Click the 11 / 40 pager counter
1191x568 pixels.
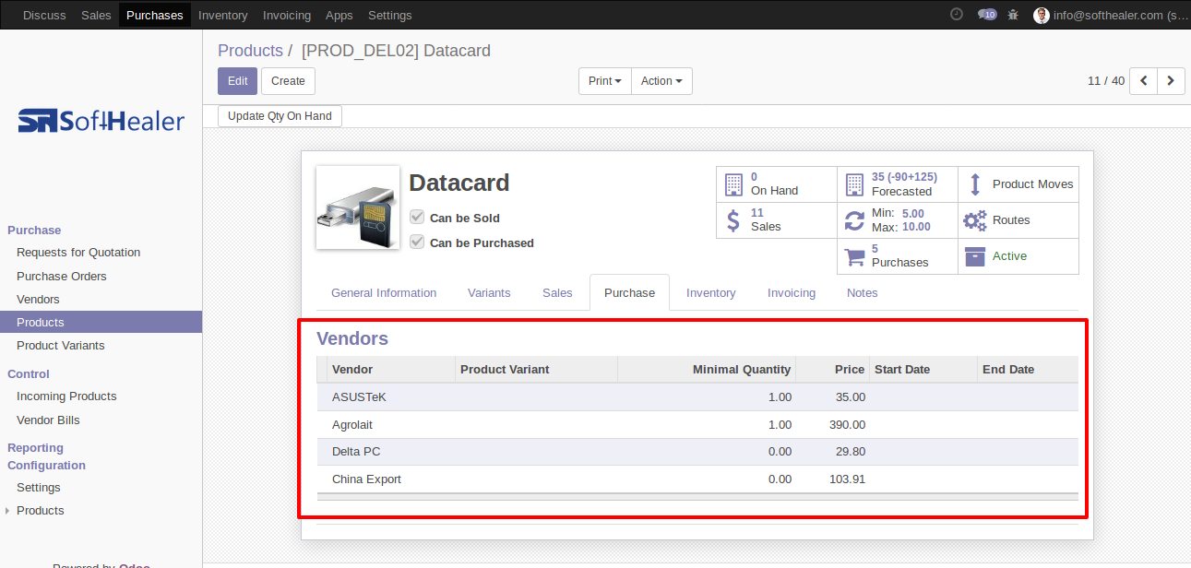pos(1106,81)
